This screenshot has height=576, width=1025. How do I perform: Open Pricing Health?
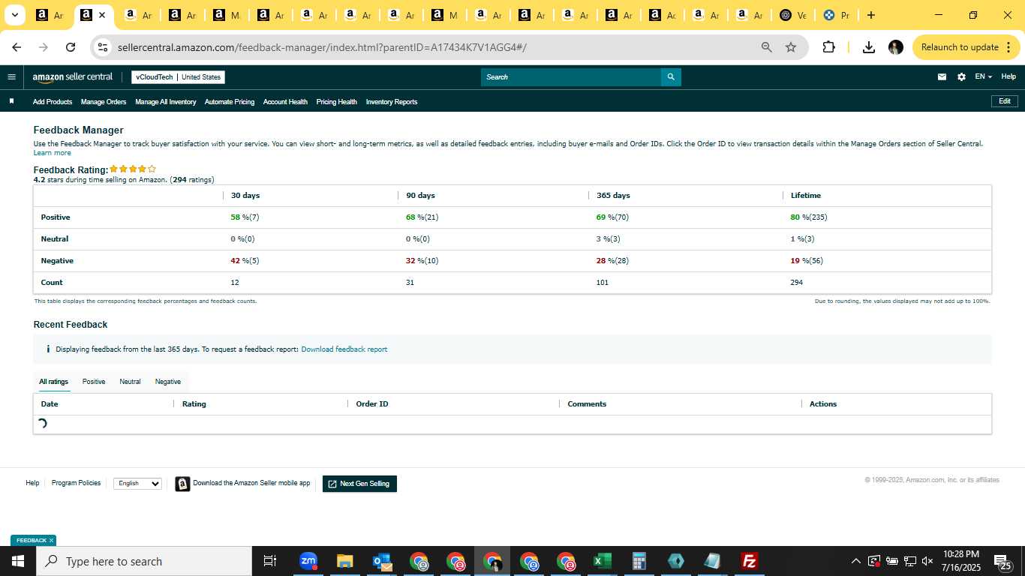[x=337, y=102]
